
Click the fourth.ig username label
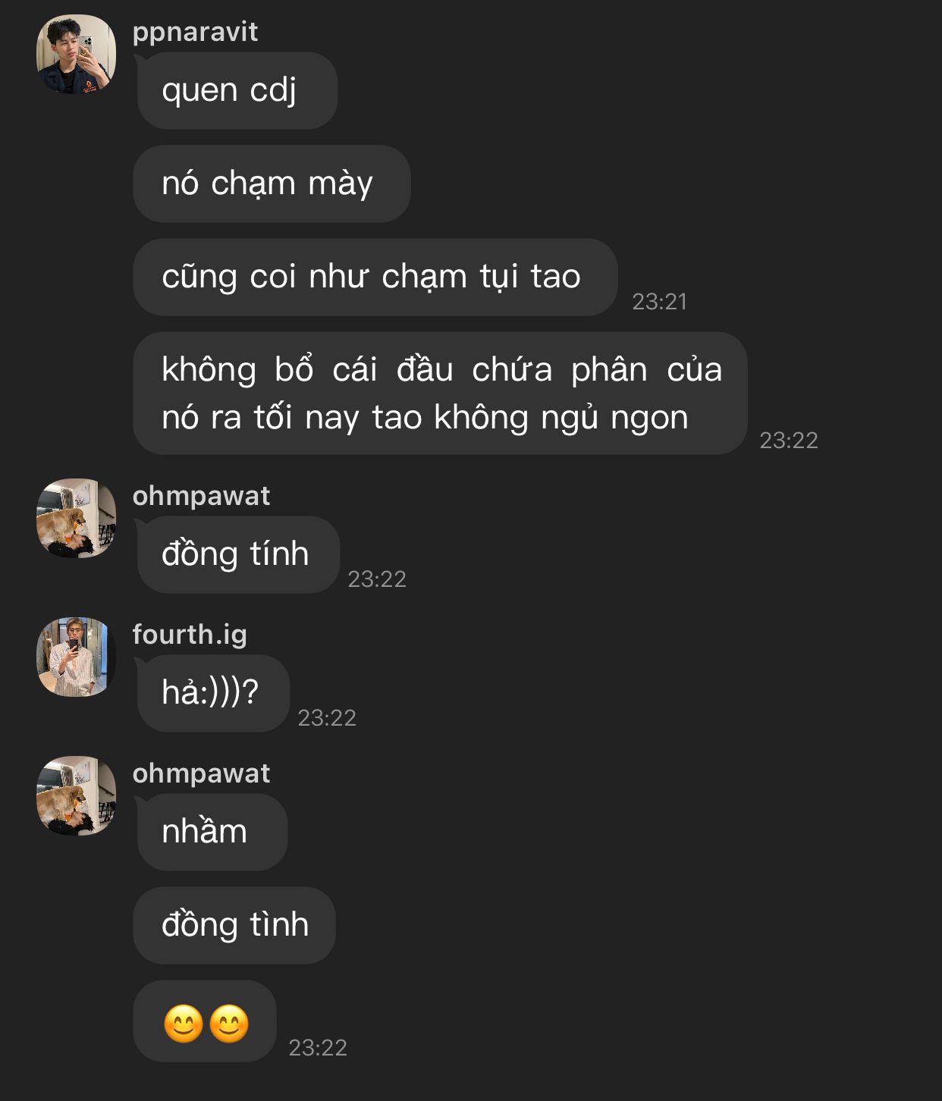190,634
